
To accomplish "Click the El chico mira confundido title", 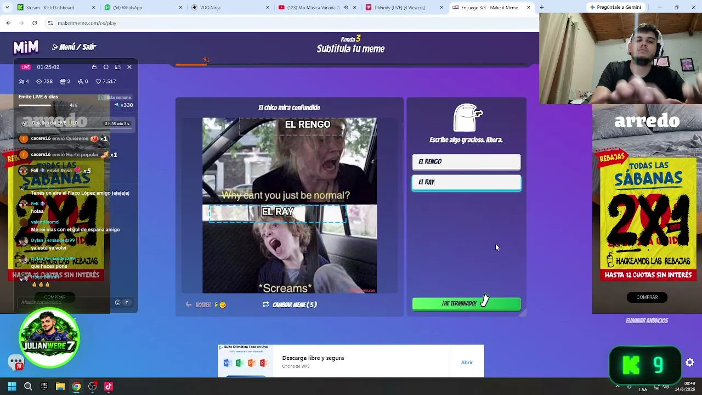I will click(289, 108).
